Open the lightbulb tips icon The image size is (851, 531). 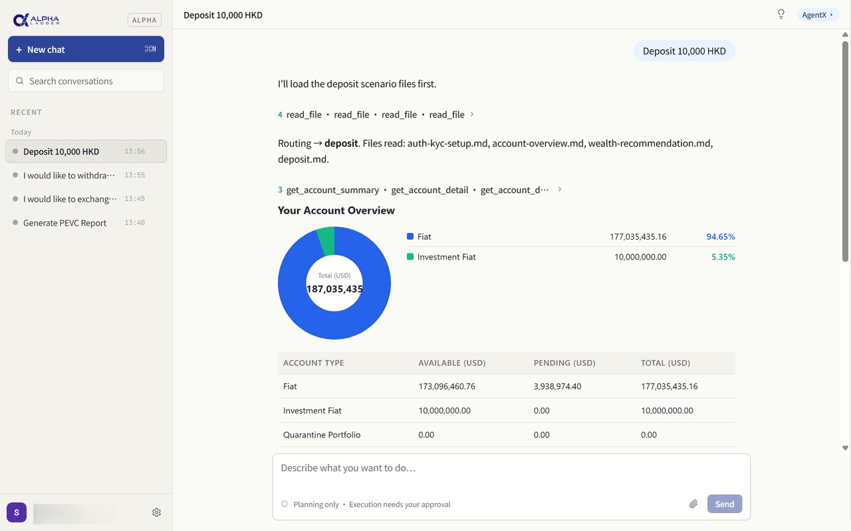(x=781, y=15)
